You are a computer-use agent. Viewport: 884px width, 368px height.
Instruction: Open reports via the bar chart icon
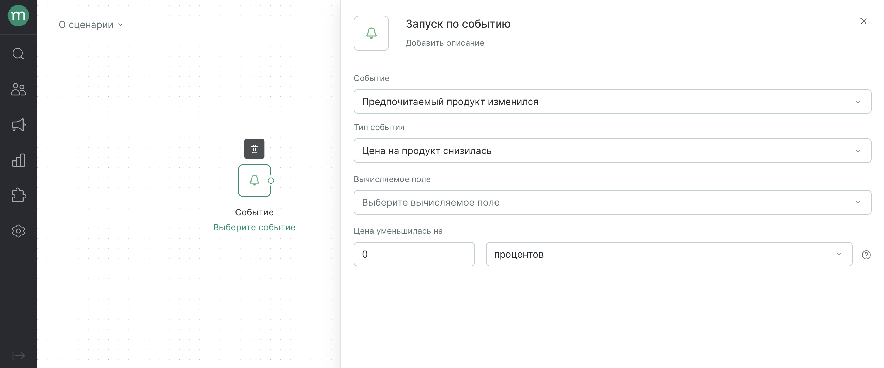click(18, 160)
